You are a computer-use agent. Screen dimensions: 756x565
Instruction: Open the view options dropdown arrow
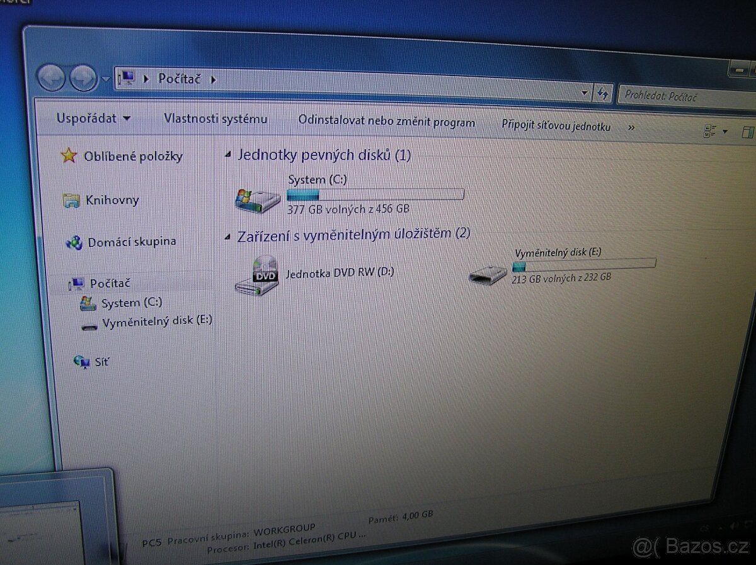(725, 132)
